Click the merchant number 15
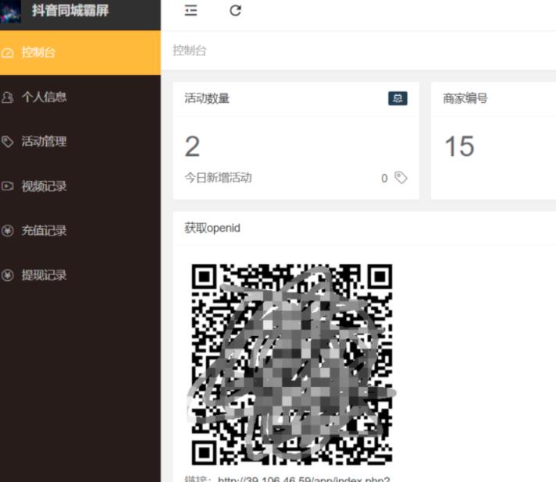556x482 pixels. pos(459,146)
